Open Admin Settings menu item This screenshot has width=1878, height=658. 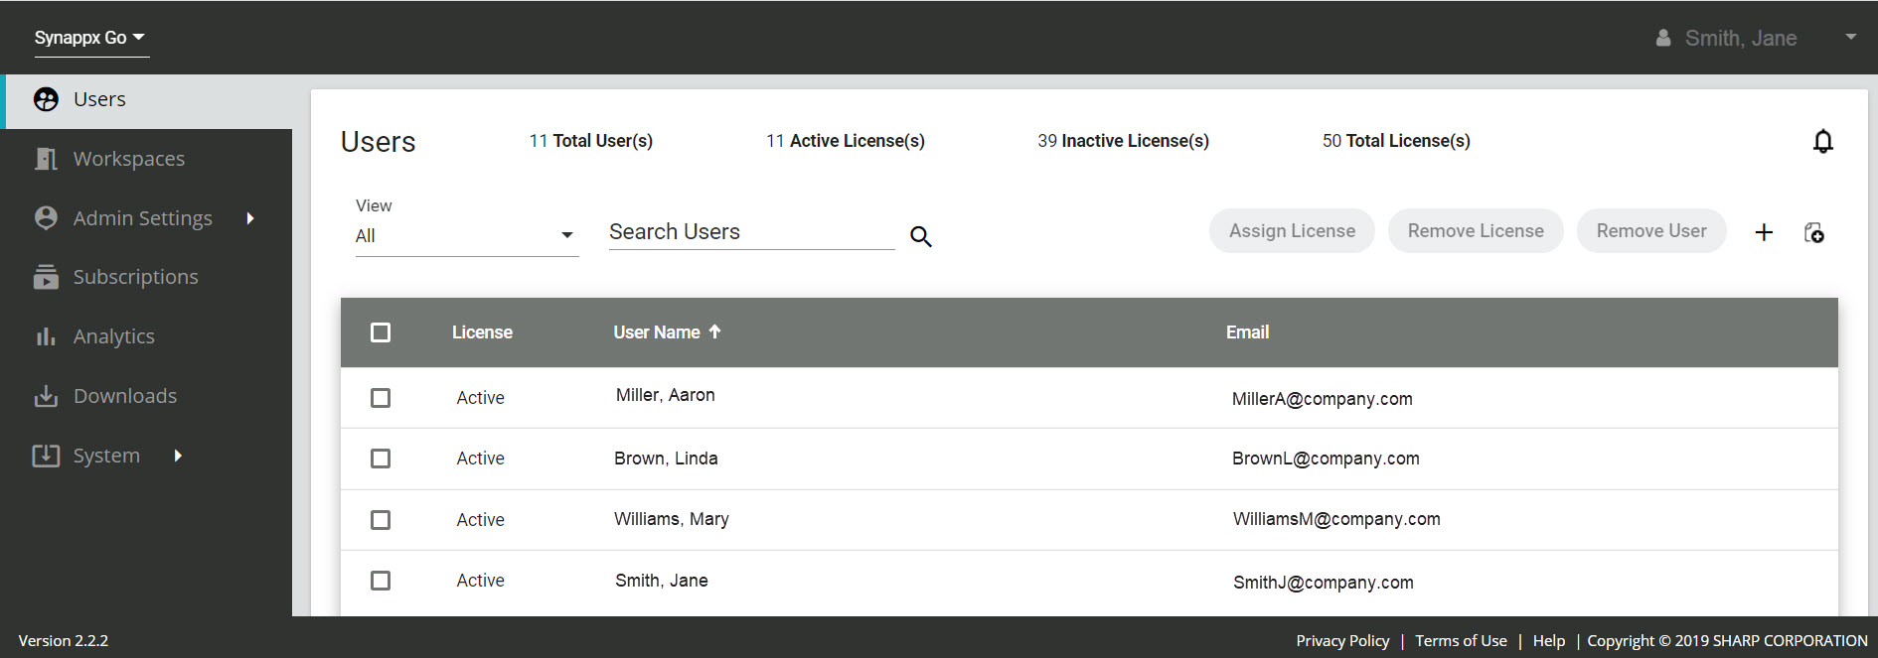point(143,218)
